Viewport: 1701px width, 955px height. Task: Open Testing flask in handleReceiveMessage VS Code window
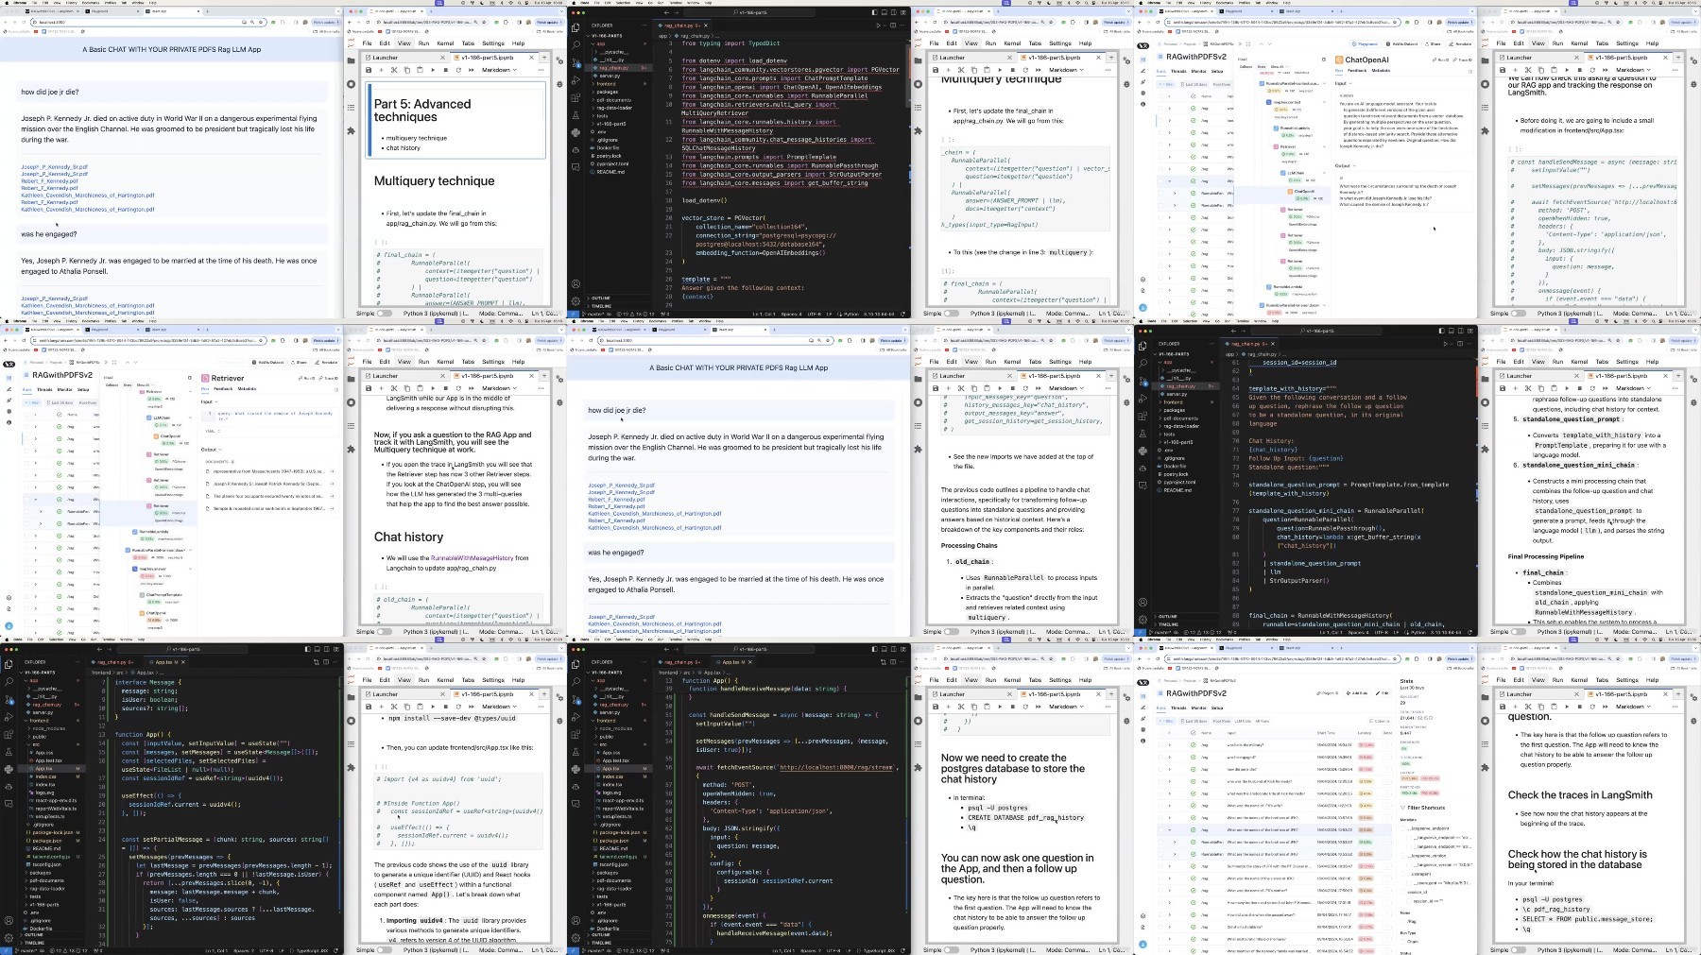coord(576,752)
